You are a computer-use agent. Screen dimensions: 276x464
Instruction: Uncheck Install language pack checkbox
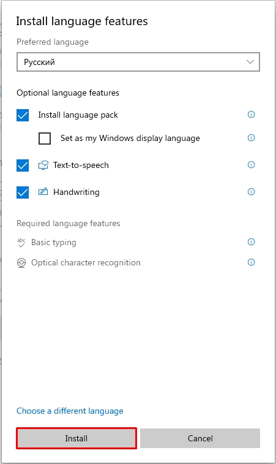click(23, 115)
